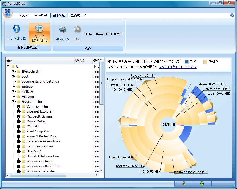
Task: Select the Paint Shop Pro folder
Action: tap(38, 131)
